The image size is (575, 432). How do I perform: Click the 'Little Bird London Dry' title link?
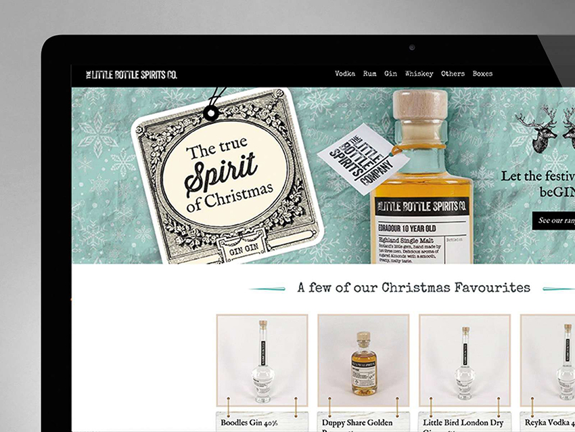pos(463,423)
